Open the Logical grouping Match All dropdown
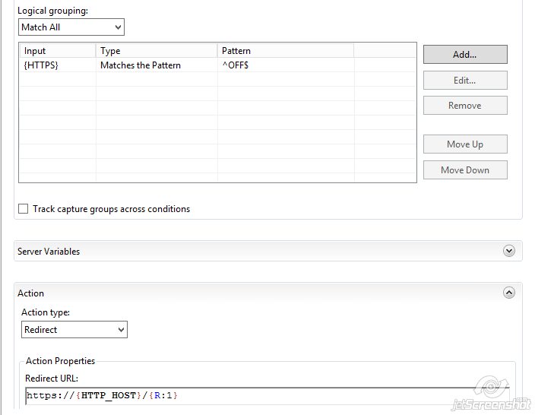 [x=71, y=27]
